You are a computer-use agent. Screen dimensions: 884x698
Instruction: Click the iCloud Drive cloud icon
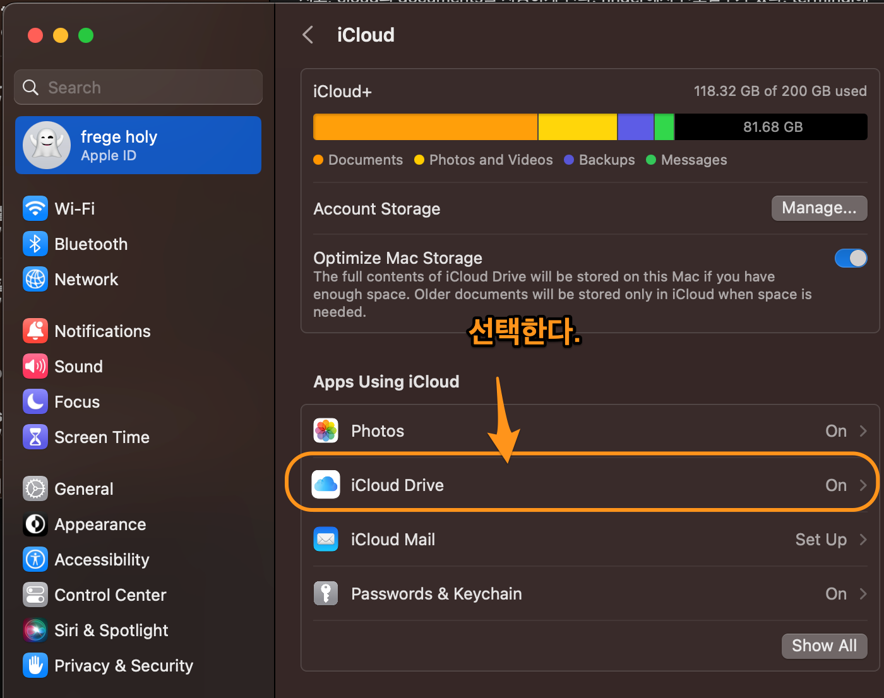coord(325,485)
